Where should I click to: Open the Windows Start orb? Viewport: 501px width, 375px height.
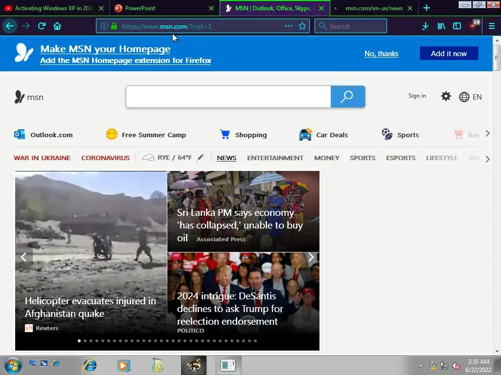pos(13,365)
